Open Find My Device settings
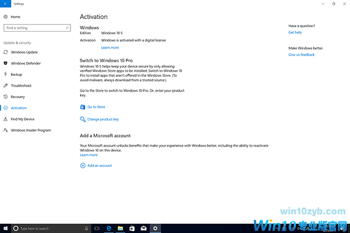The image size is (350, 233). 22,119
